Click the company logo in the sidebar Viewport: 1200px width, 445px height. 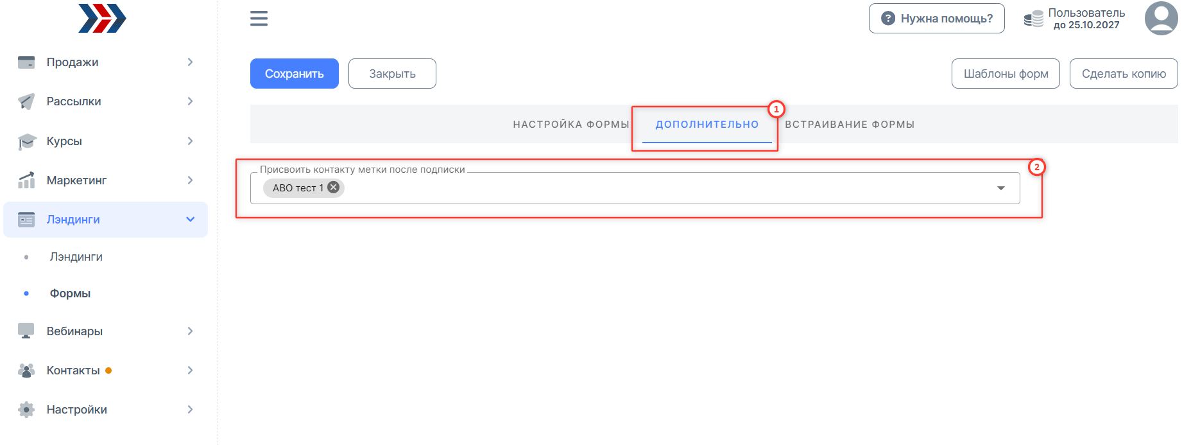[x=102, y=18]
